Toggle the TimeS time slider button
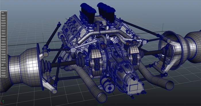 click(3, 73)
